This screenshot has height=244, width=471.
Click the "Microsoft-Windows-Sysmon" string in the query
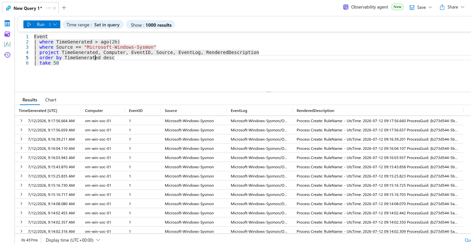pos(120,47)
